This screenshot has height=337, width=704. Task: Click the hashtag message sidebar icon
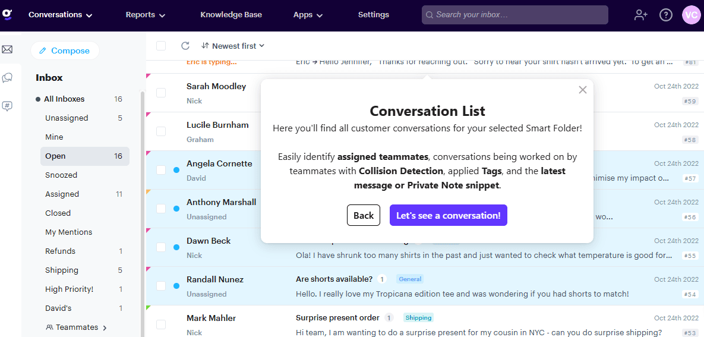point(7,106)
